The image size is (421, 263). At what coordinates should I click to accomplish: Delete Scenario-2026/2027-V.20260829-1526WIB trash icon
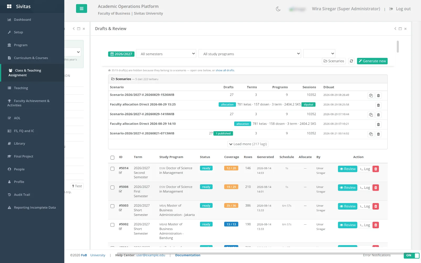[x=378, y=95]
